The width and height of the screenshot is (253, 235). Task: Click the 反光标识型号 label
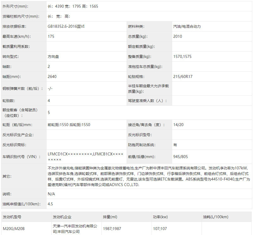140,135
